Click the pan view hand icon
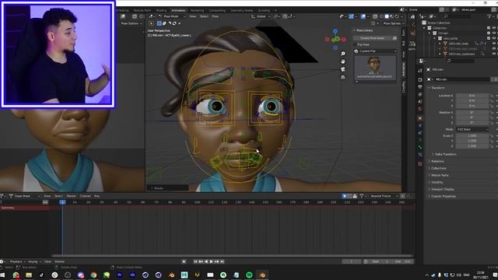This screenshot has width=498, height=280. click(x=343, y=61)
